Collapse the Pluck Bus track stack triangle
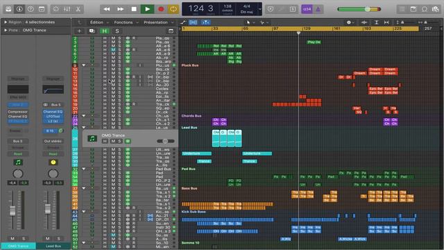 pos(84,65)
